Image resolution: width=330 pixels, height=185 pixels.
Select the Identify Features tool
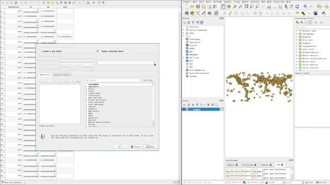coord(305,7)
